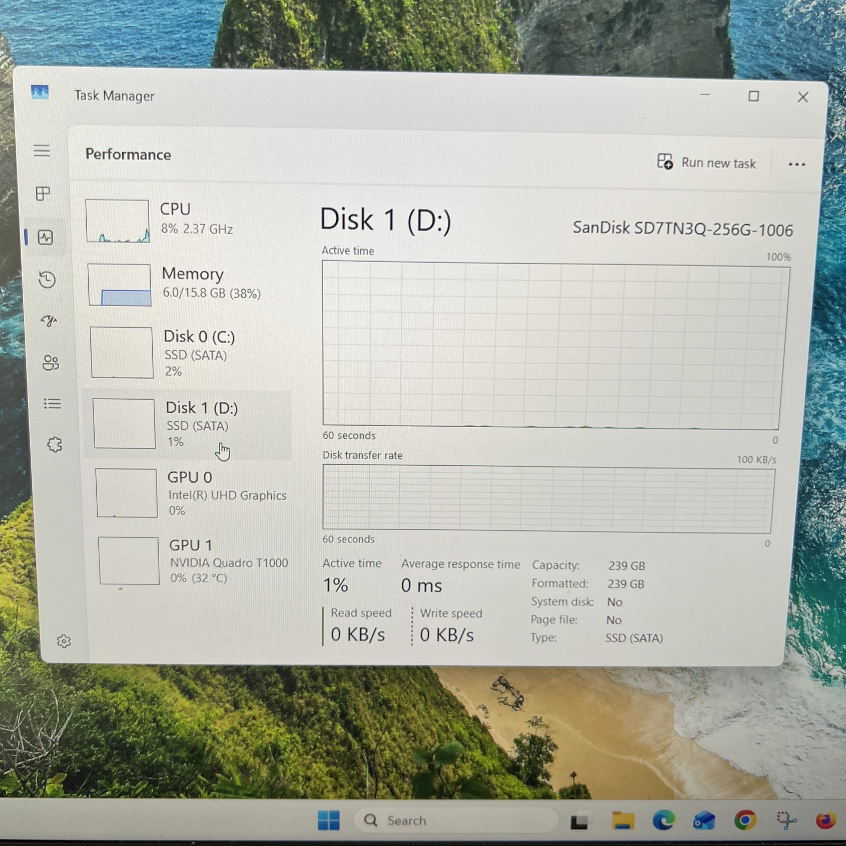This screenshot has height=846, width=846.
Task: Select Disk 1 (D:) entry
Action: tap(188, 425)
